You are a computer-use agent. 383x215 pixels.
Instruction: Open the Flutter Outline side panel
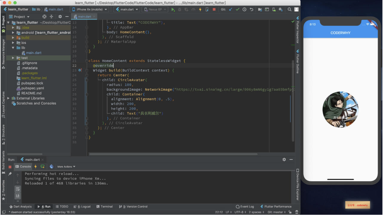[297, 62]
